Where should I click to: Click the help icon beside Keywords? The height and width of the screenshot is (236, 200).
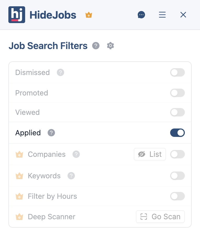(x=71, y=176)
